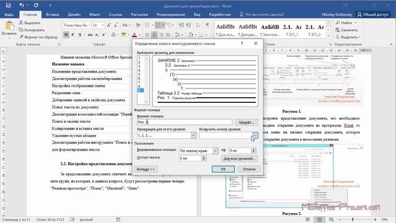This screenshot has height=223, width=396.
Task: Open the Файл tab
Action: point(9,14)
